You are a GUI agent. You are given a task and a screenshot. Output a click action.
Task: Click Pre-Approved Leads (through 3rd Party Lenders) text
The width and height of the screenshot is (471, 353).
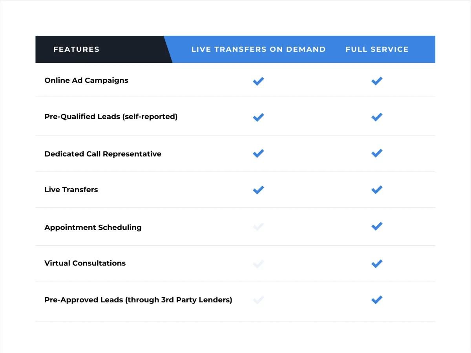pos(138,300)
